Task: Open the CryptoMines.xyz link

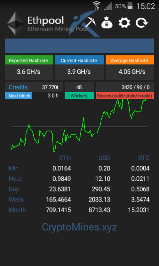Action: coord(79,227)
